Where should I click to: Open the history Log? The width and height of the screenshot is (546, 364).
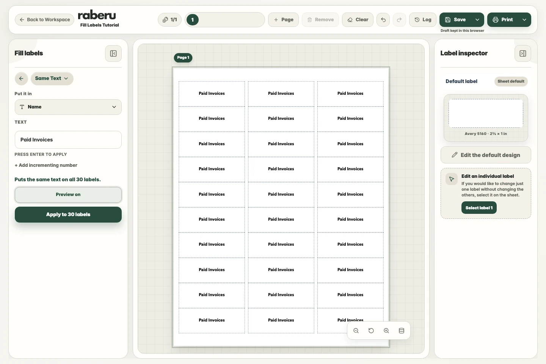click(x=423, y=20)
